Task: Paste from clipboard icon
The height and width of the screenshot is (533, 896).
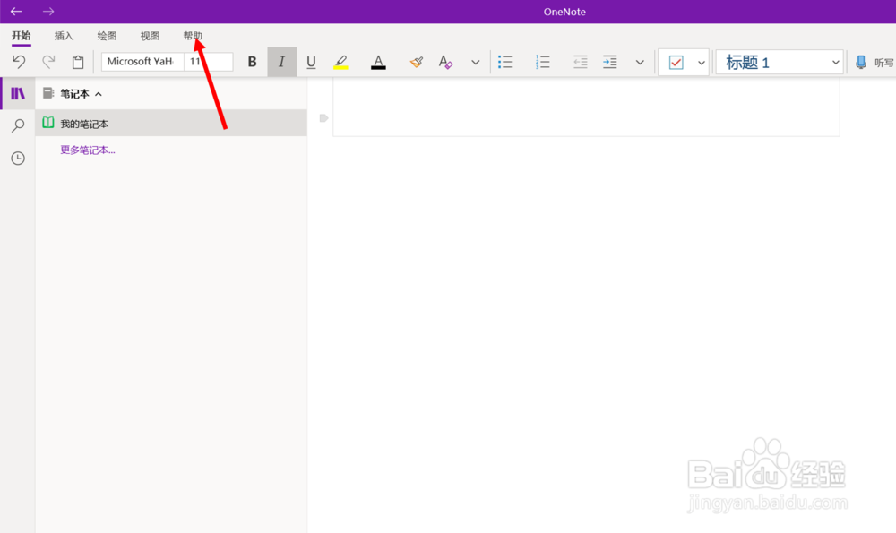Action: [x=78, y=62]
